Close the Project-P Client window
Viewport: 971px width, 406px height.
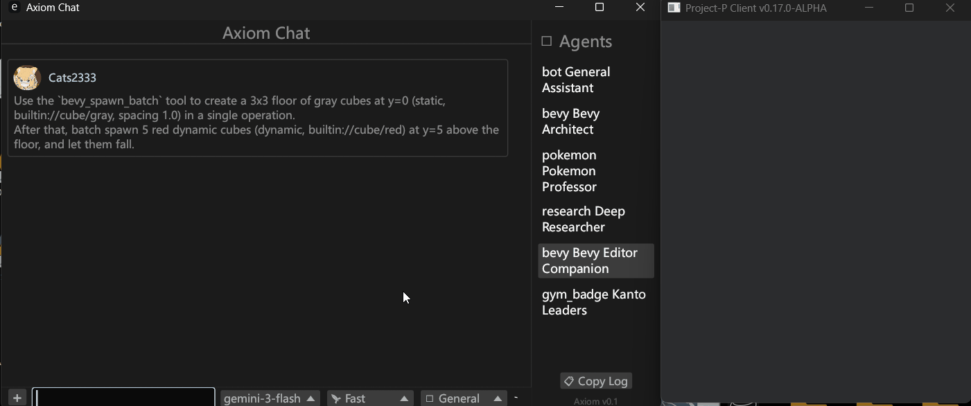click(x=950, y=8)
